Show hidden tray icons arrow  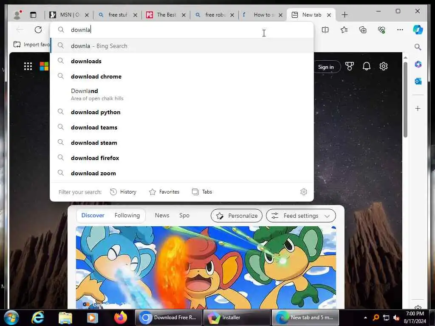tap(365, 318)
